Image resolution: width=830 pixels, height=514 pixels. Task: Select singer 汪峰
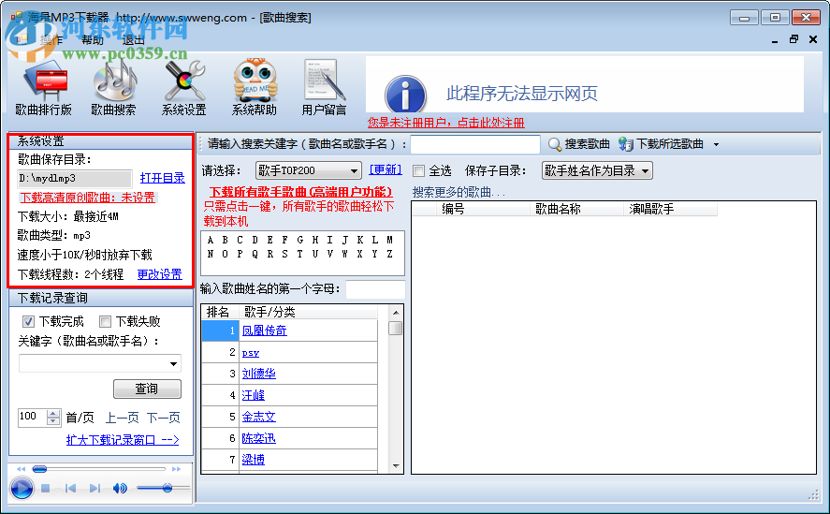[253, 395]
